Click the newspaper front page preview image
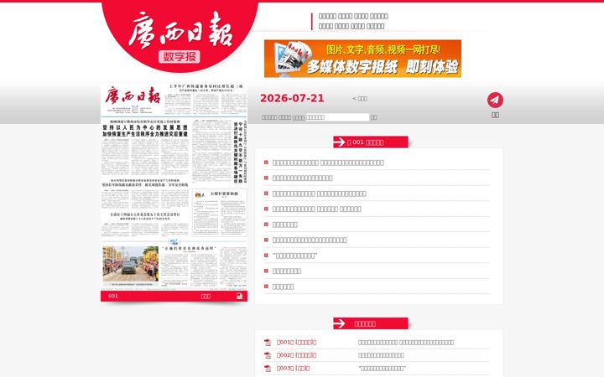Viewport: 604px width, 377px height. coord(174,187)
